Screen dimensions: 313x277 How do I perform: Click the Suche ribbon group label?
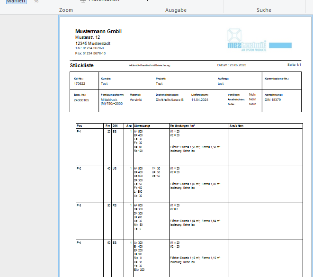(264, 10)
